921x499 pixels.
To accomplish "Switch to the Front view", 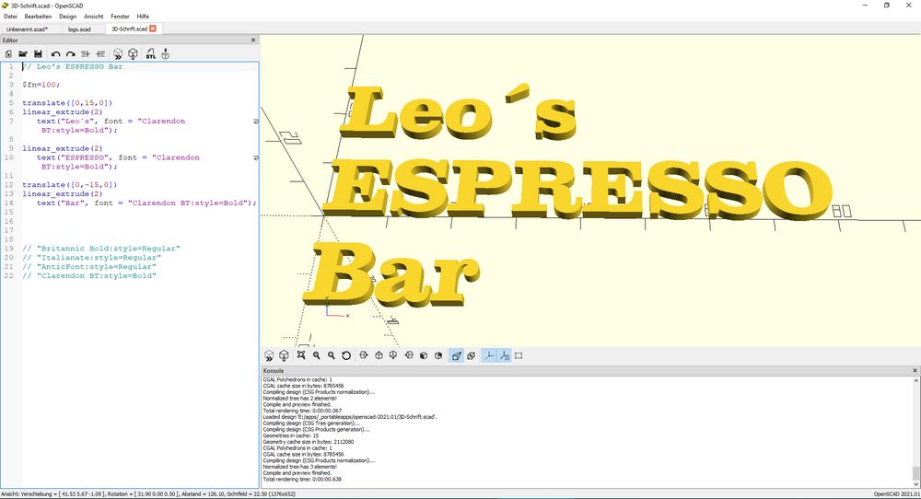I will [x=424, y=355].
